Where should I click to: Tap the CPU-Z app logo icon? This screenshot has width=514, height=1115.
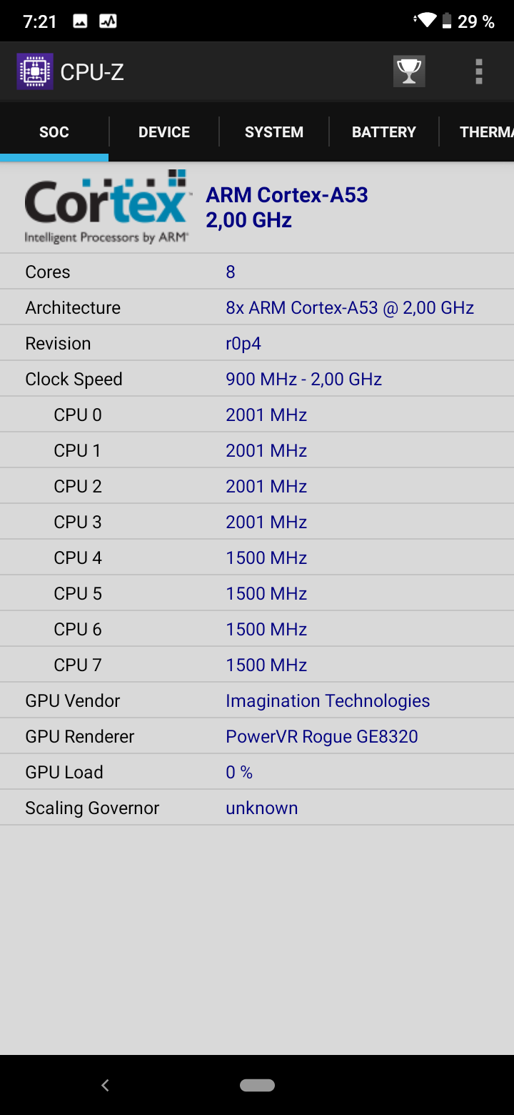coord(35,71)
